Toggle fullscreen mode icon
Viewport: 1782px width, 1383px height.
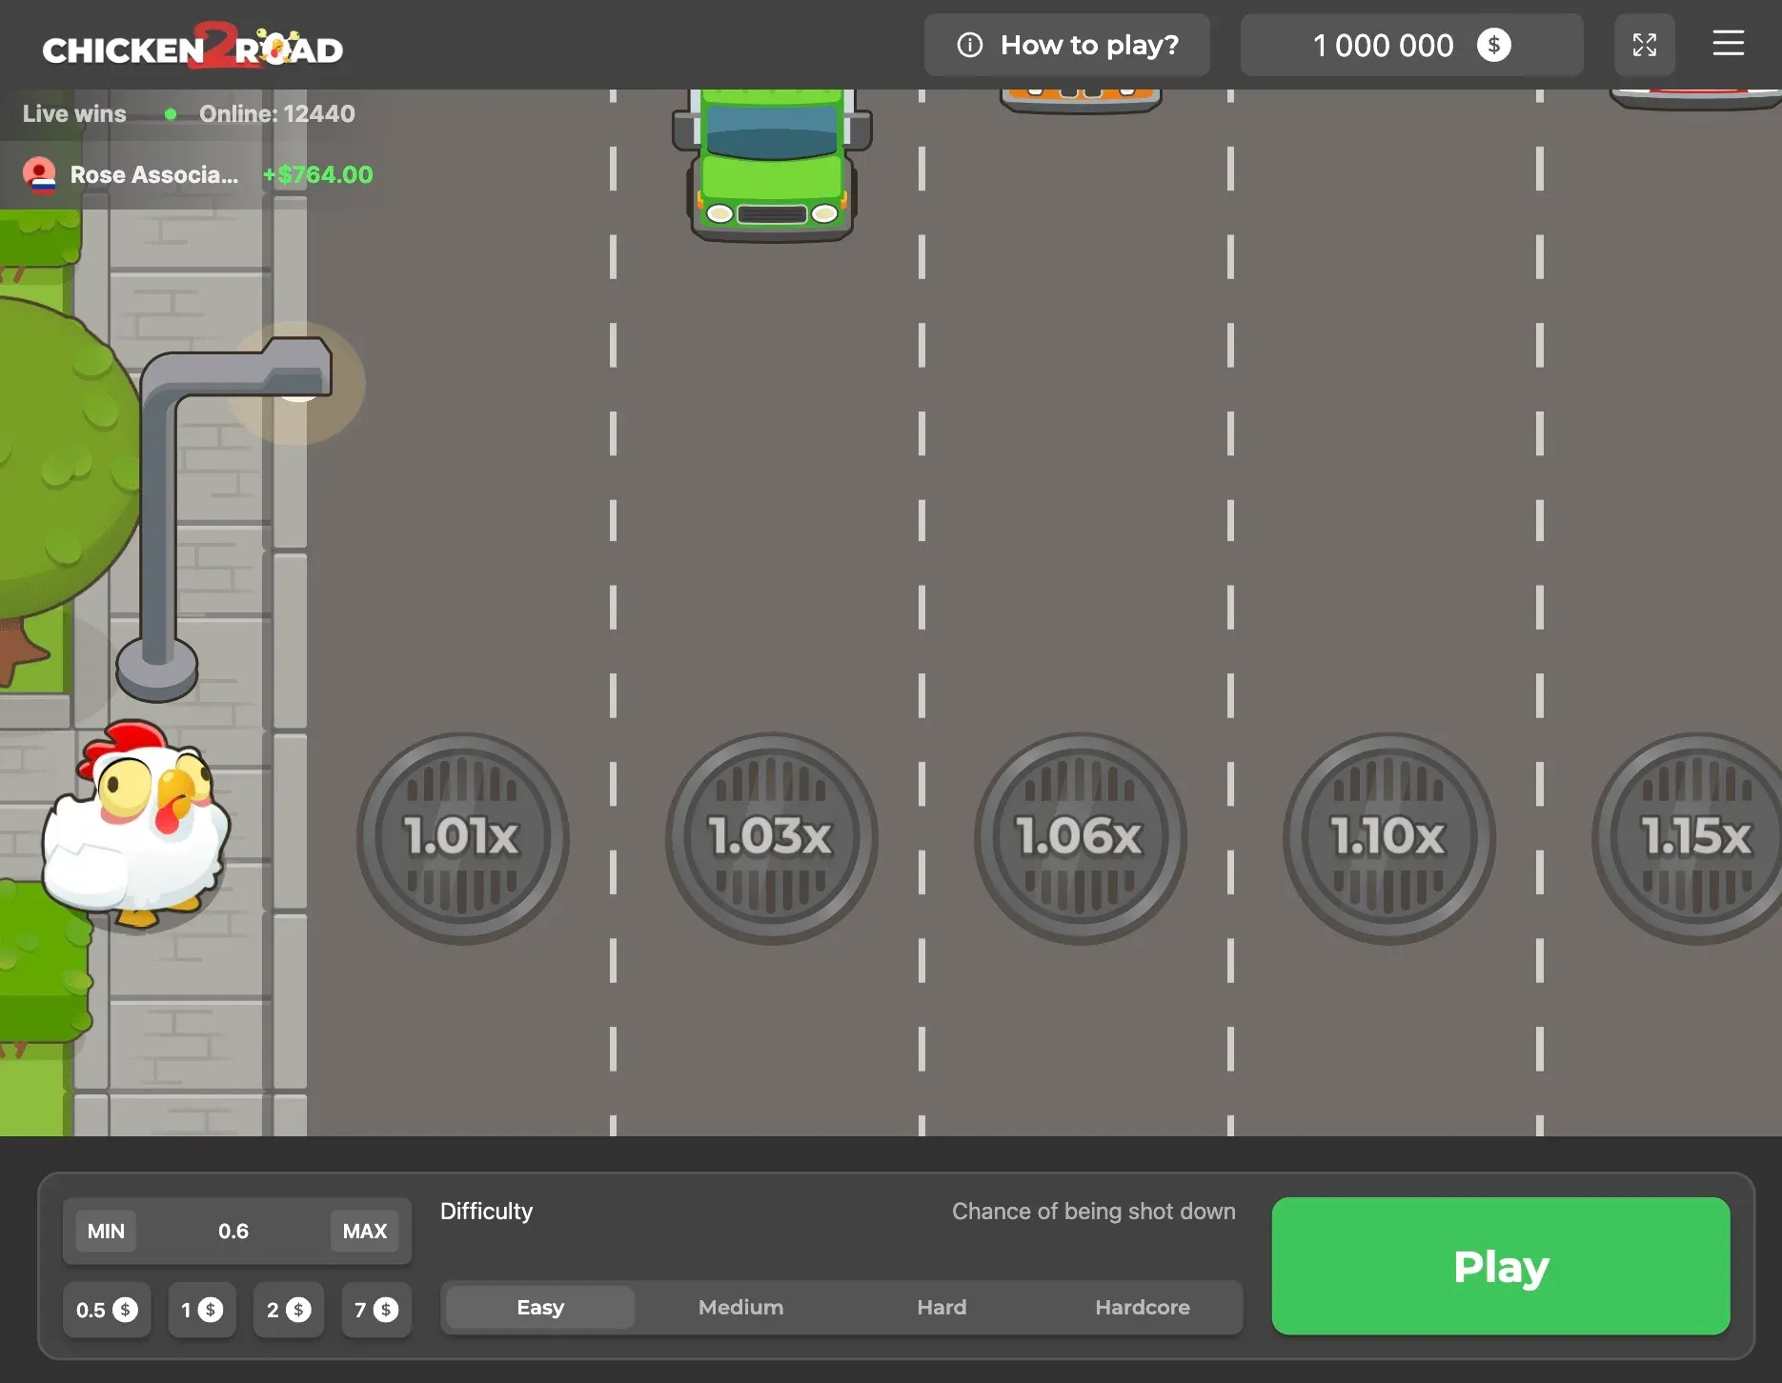point(1644,45)
